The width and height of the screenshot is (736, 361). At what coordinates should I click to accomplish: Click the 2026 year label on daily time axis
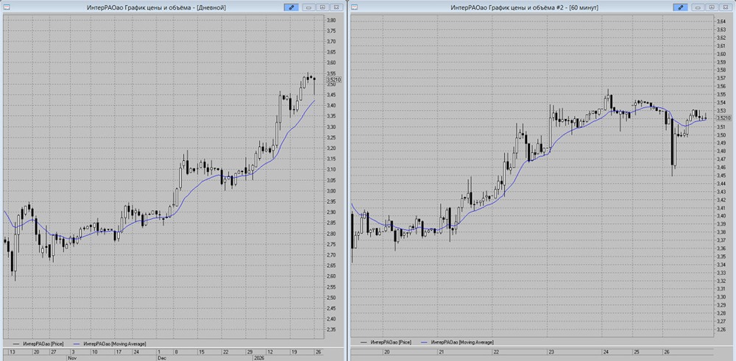click(260, 357)
